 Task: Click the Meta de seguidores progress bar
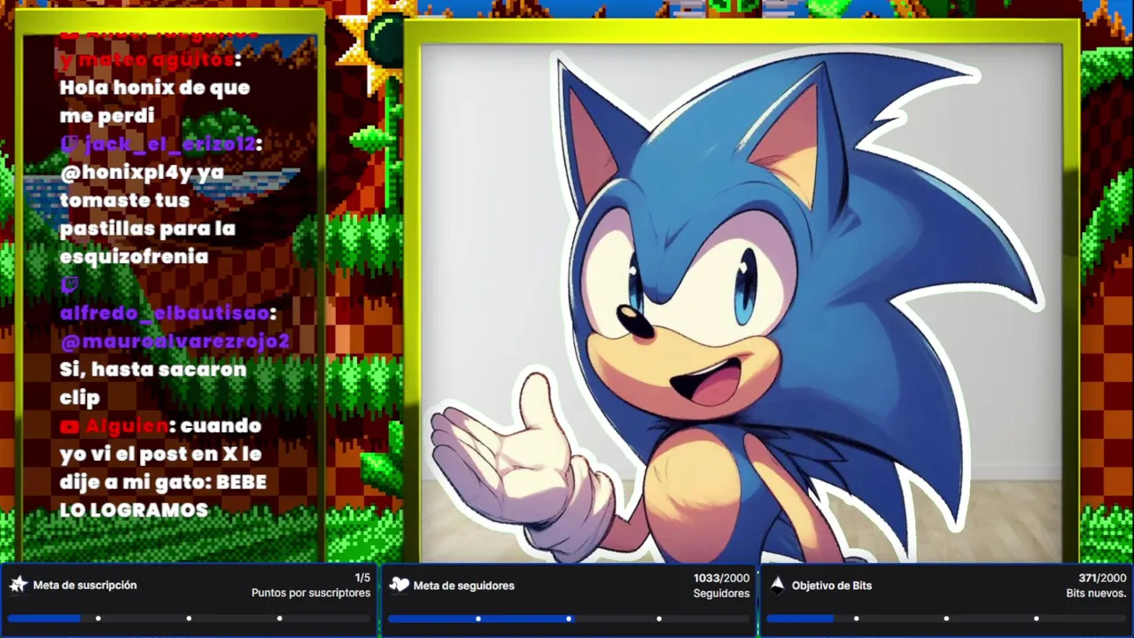569,618
